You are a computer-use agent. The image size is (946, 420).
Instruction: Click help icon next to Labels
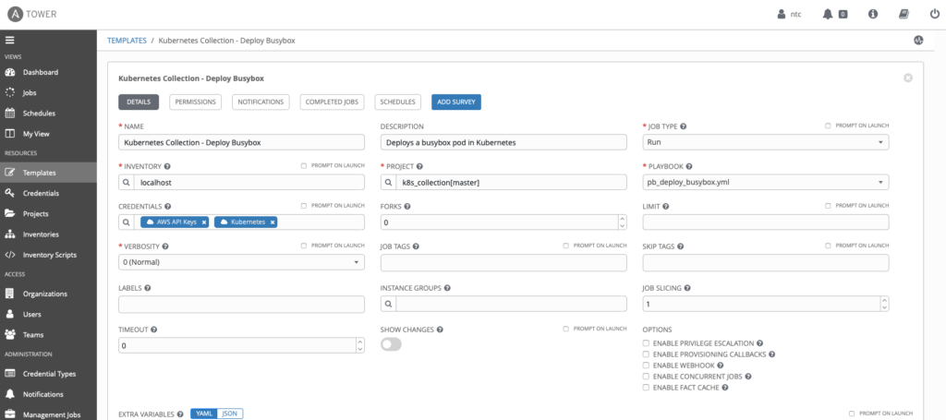coord(148,288)
